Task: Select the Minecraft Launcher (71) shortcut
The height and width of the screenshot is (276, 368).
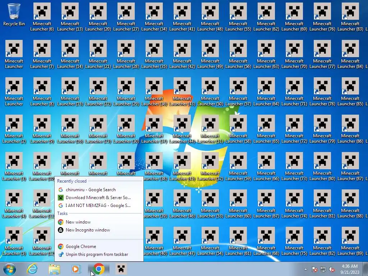Action: pyautogui.click(x=294, y=92)
